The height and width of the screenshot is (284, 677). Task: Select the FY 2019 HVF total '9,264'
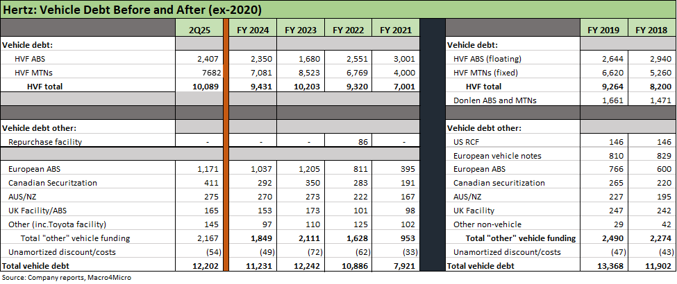(612, 86)
